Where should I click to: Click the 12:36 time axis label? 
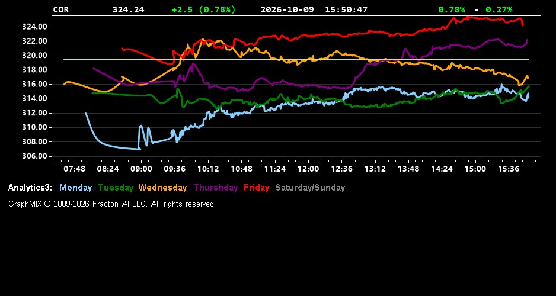coord(342,169)
